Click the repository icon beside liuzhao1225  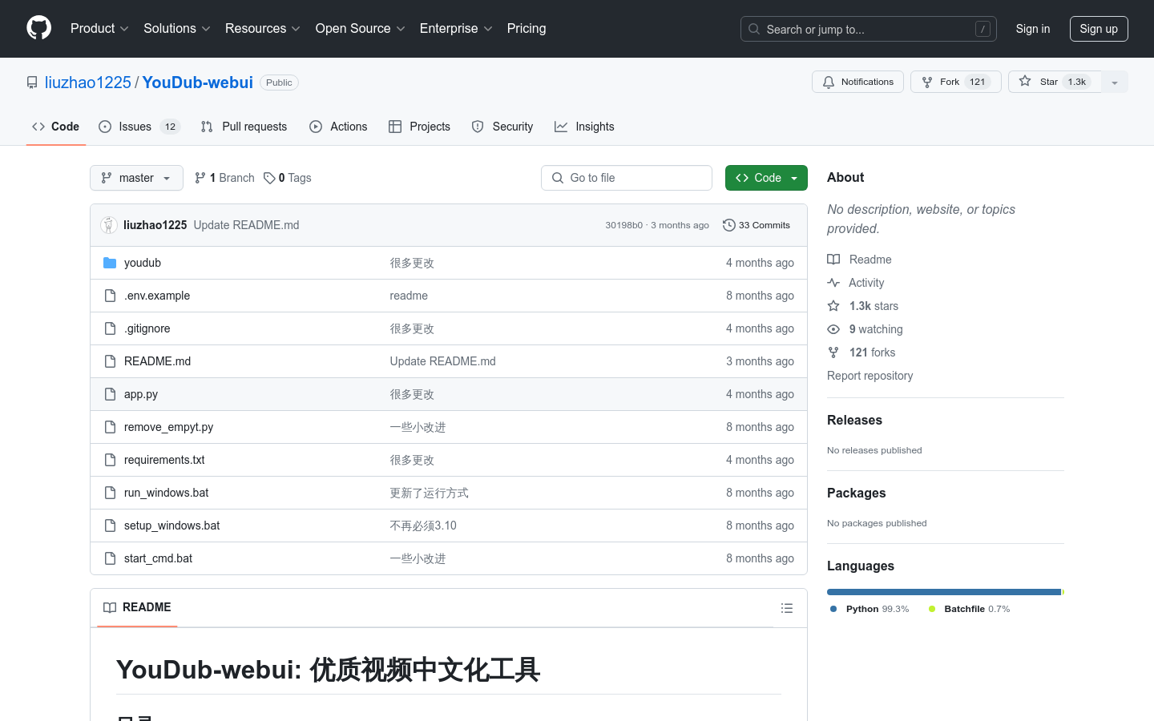click(x=32, y=83)
